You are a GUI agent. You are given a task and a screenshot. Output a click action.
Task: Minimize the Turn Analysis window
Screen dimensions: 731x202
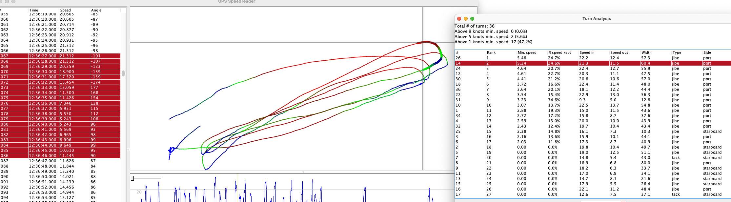pyautogui.click(x=466, y=19)
